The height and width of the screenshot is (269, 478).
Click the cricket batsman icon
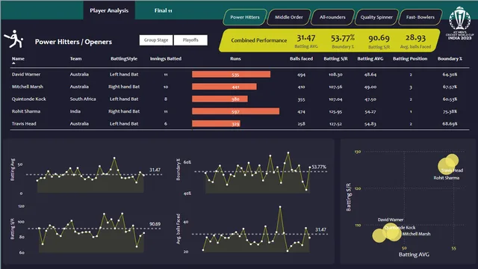pos(13,39)
